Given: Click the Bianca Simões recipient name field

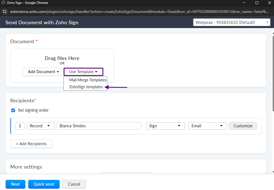Looking at the screenshot, I should (99, 126).
